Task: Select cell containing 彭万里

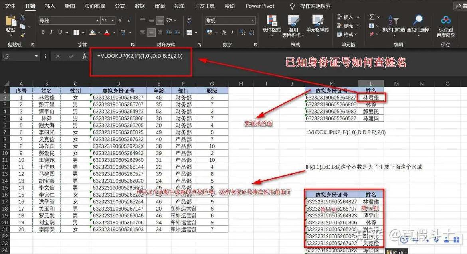Action: click(x=46, y=104)
